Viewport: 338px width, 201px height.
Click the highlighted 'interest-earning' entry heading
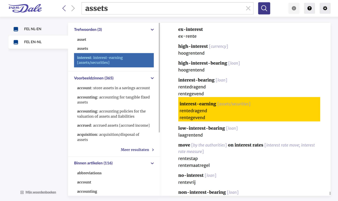click(x=198, y=104)
